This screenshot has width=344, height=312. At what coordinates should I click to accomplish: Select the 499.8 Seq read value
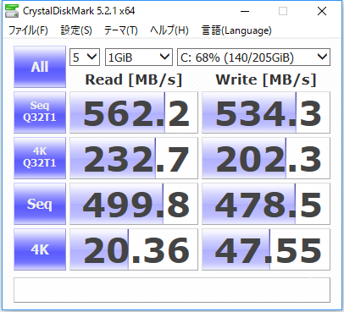tap(134, 204)
